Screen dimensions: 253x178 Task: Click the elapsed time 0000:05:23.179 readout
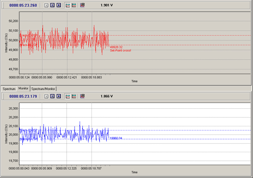(23, 96)
